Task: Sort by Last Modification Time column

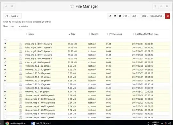Action: [147, 34]
